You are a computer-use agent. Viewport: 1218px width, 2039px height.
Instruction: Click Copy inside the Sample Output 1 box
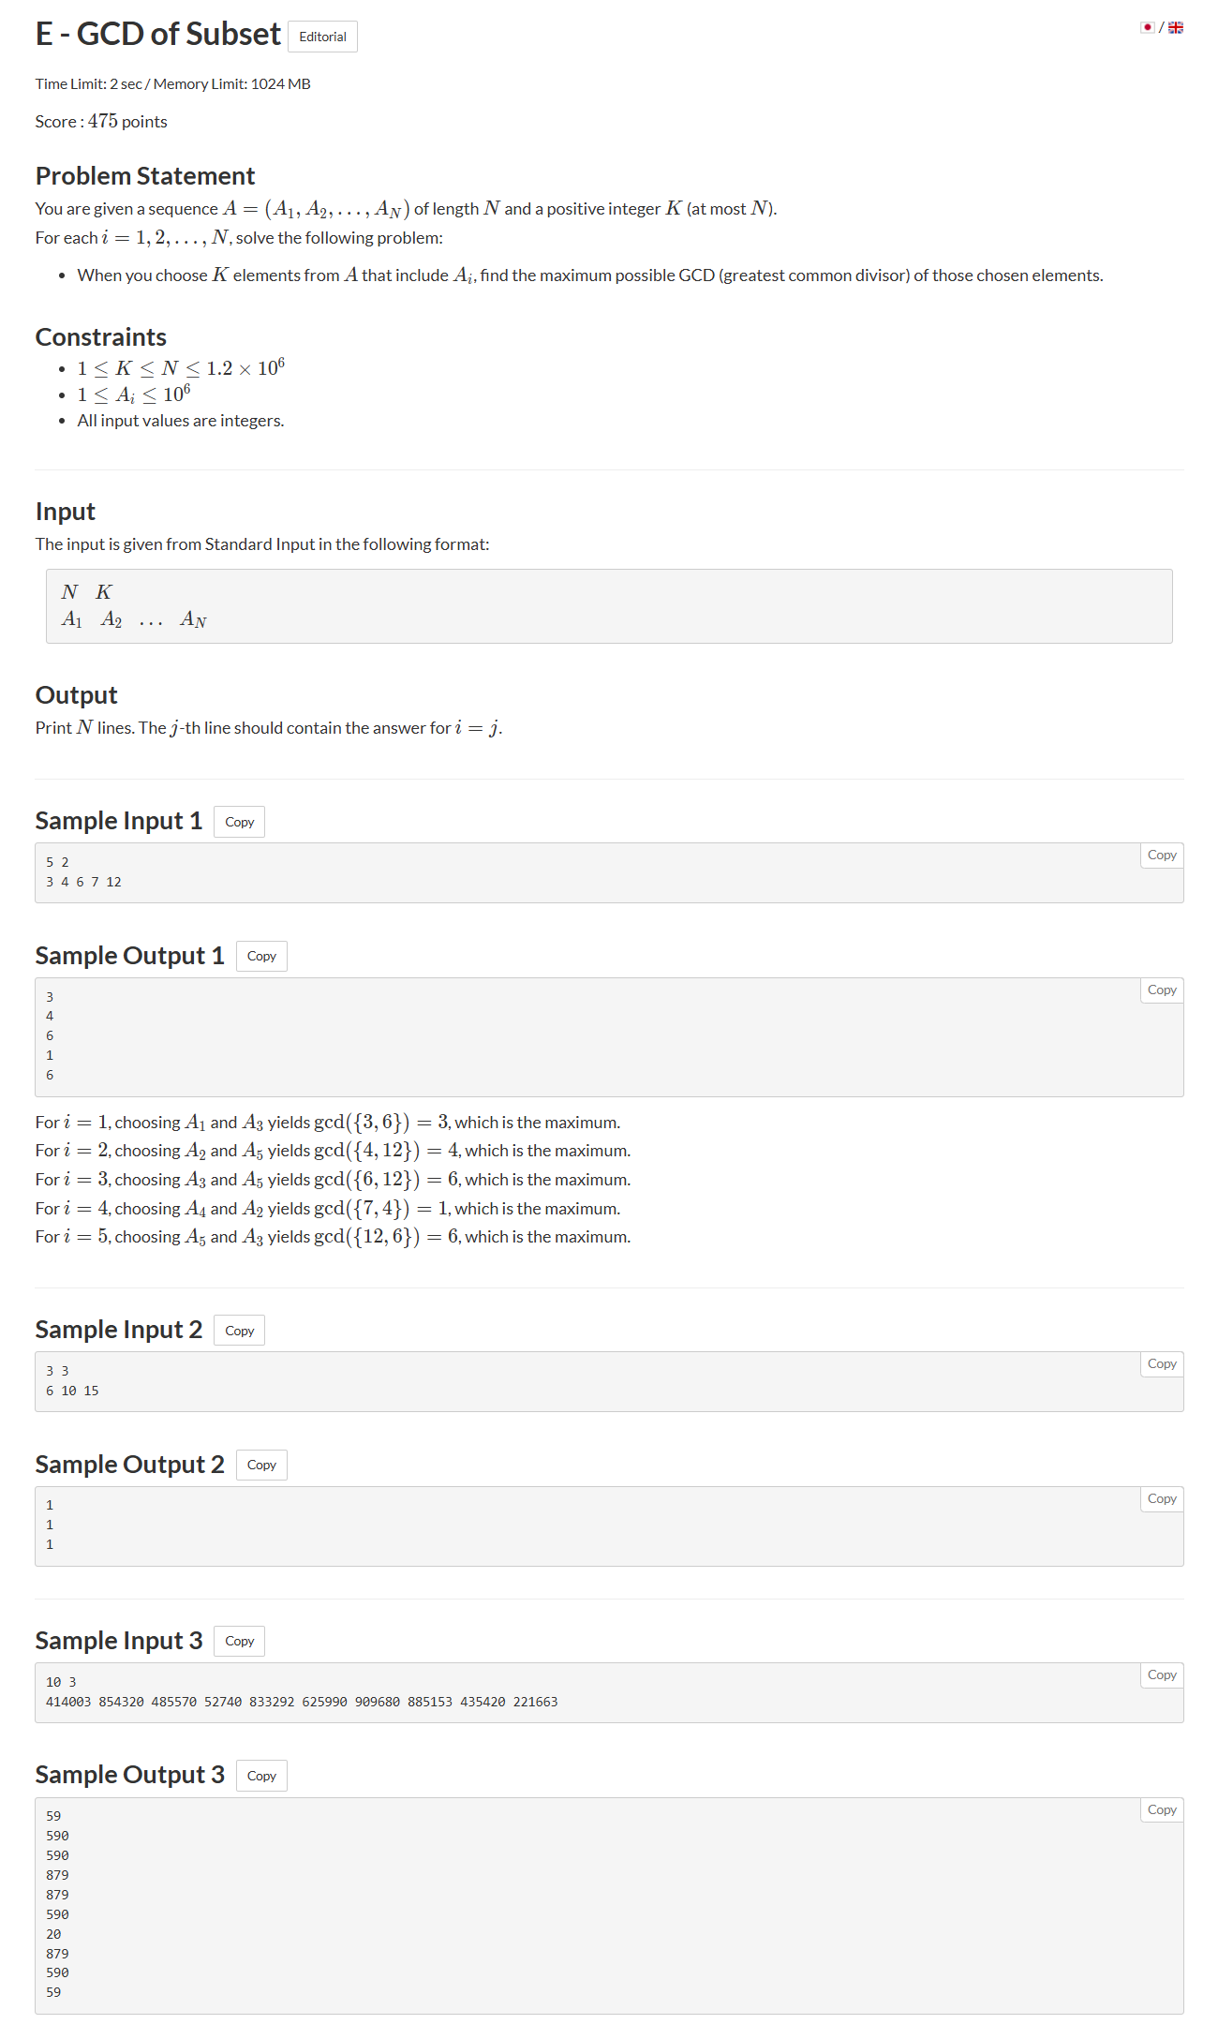[1162, 990]
